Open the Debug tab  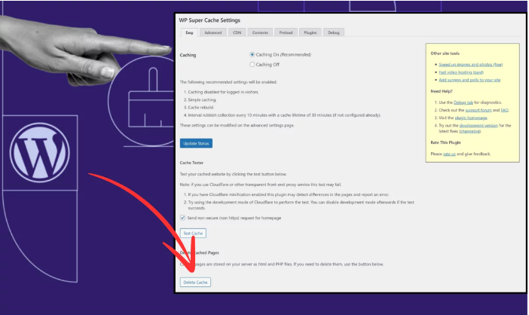[333, 32]
